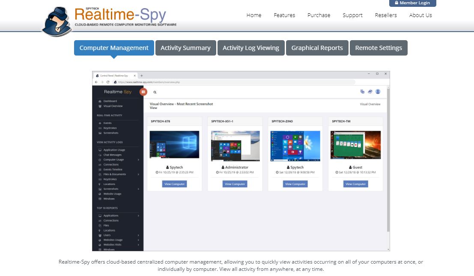
Task: Open the About Us navigation link
Action: [x=420, y=15]
